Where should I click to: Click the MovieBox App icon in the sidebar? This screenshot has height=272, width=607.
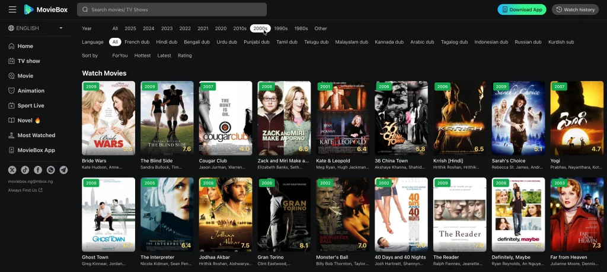11,150
